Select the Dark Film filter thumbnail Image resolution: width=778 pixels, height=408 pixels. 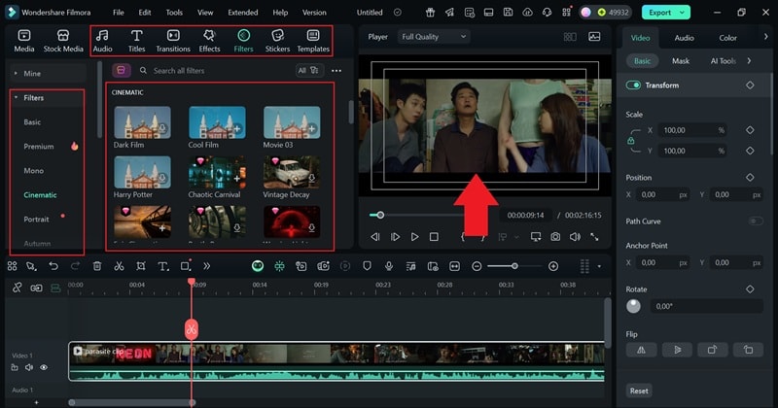pyautogui.click(x=142, y=122)
